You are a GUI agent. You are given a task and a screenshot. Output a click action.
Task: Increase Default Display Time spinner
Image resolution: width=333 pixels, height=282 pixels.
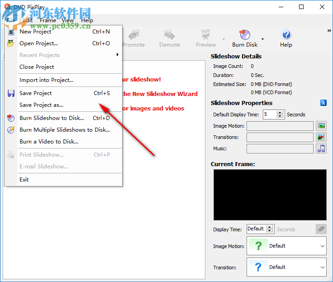click(280, 112)
